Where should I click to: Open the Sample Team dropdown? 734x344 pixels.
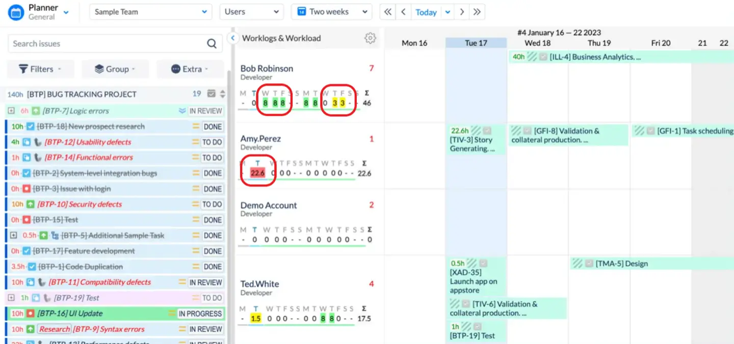coord(150,11)
